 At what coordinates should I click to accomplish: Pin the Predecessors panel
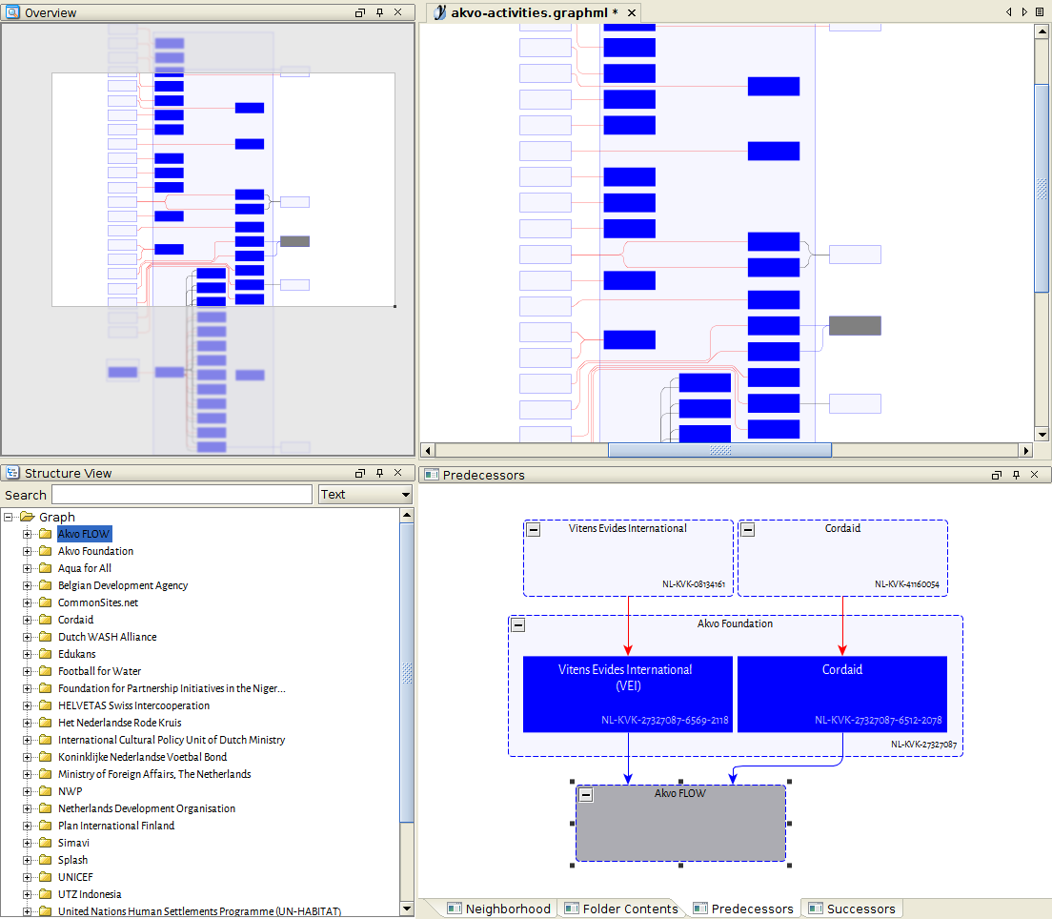[x=1016, y=474]
